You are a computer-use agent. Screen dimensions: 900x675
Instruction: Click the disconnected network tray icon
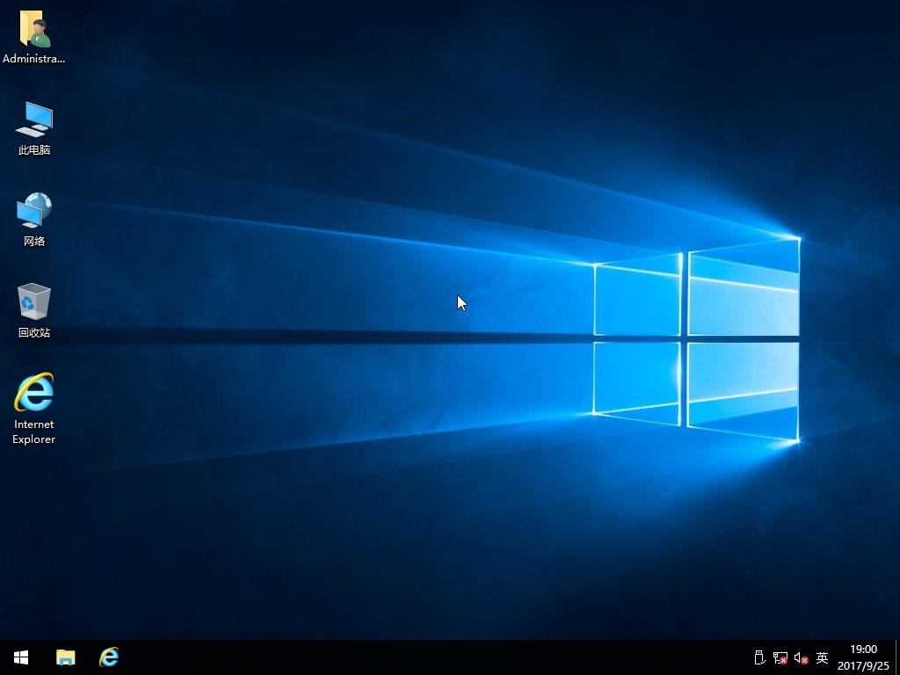pos(780,657)
